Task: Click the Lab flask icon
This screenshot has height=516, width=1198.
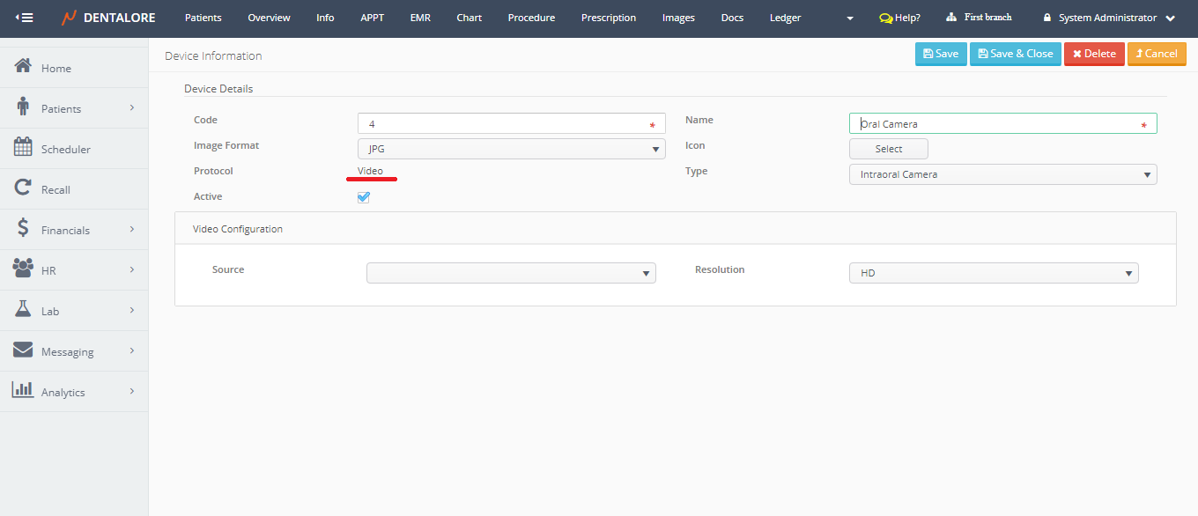Action: tap(24, 310)
